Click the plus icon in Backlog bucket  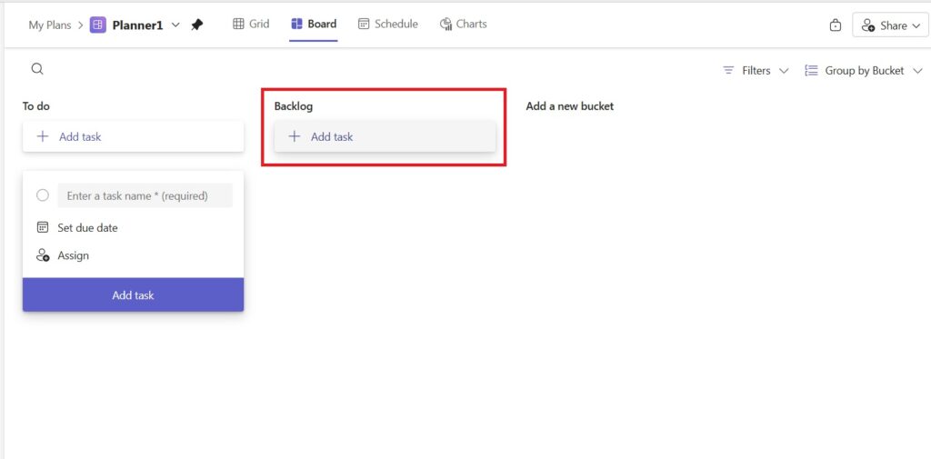pyautogui.click(x=294, y=136)
